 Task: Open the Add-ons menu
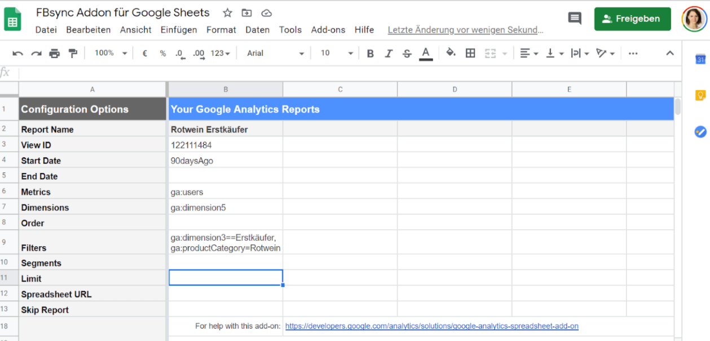coord(328,30)
